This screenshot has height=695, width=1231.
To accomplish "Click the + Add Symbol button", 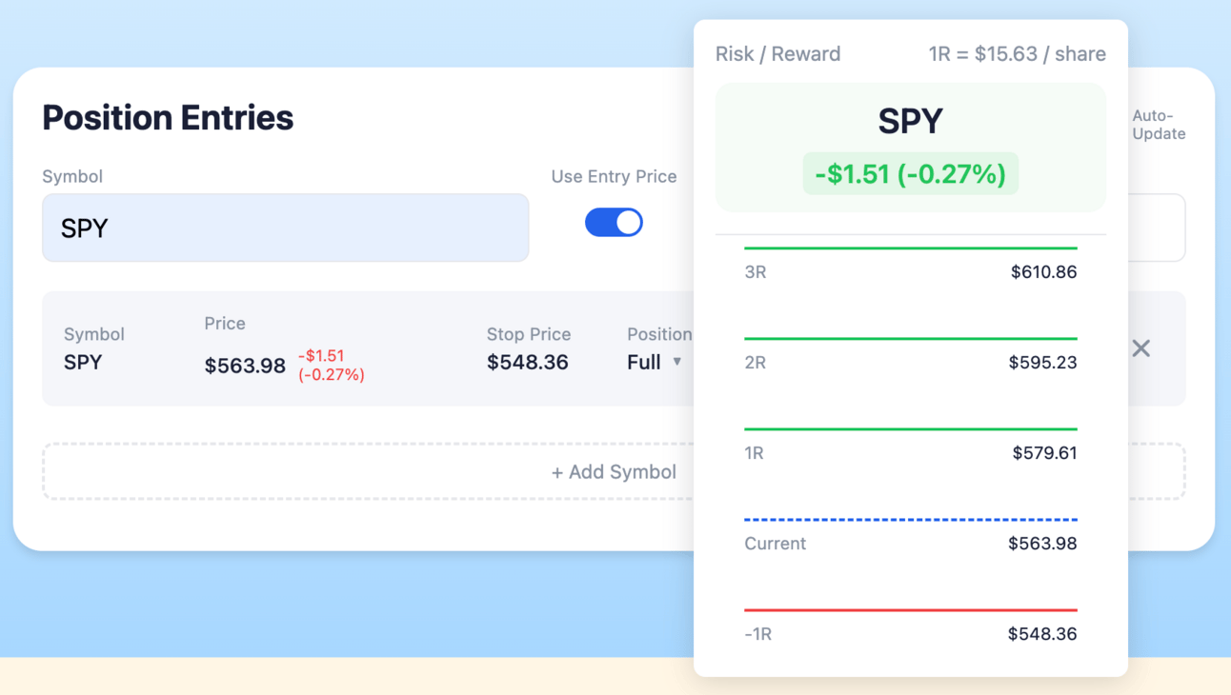I will [614, 471].
